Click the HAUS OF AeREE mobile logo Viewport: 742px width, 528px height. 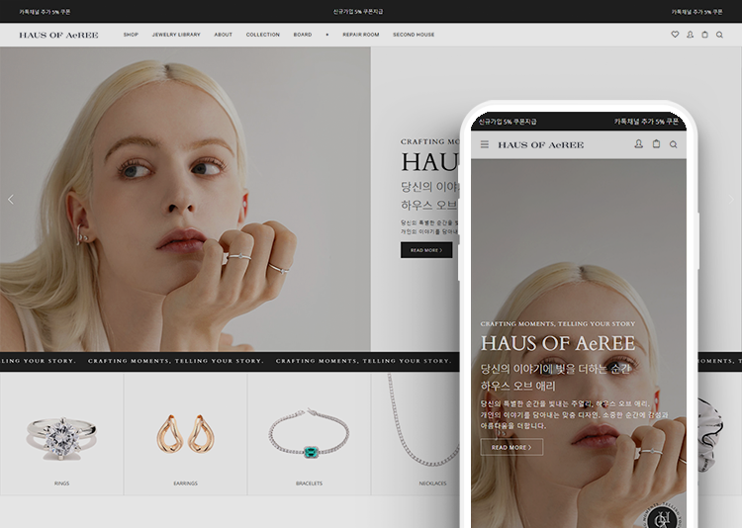[540, 145]
